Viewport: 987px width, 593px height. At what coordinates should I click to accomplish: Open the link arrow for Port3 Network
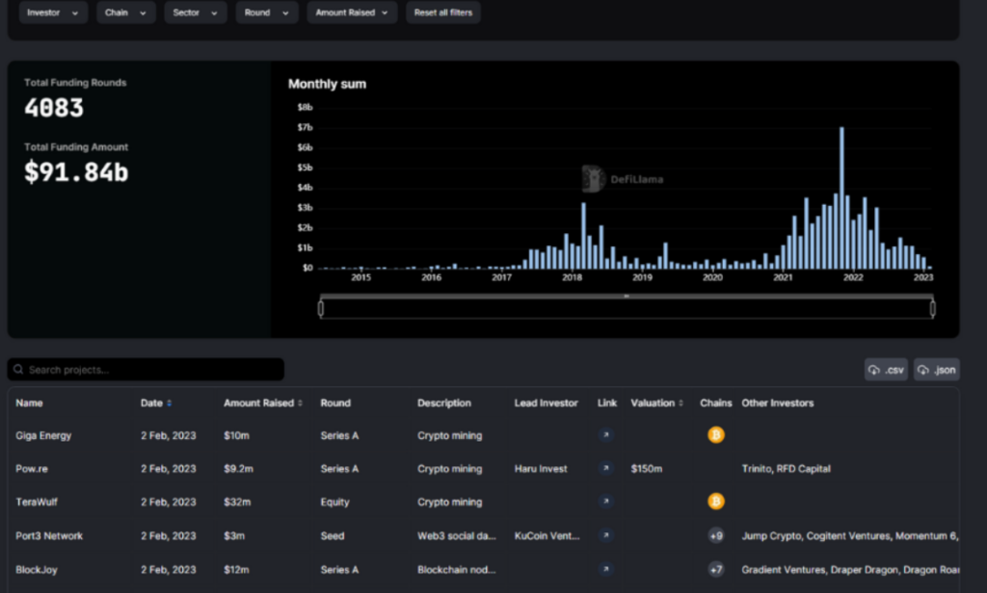pyautogui.click(x=605, y=536)
